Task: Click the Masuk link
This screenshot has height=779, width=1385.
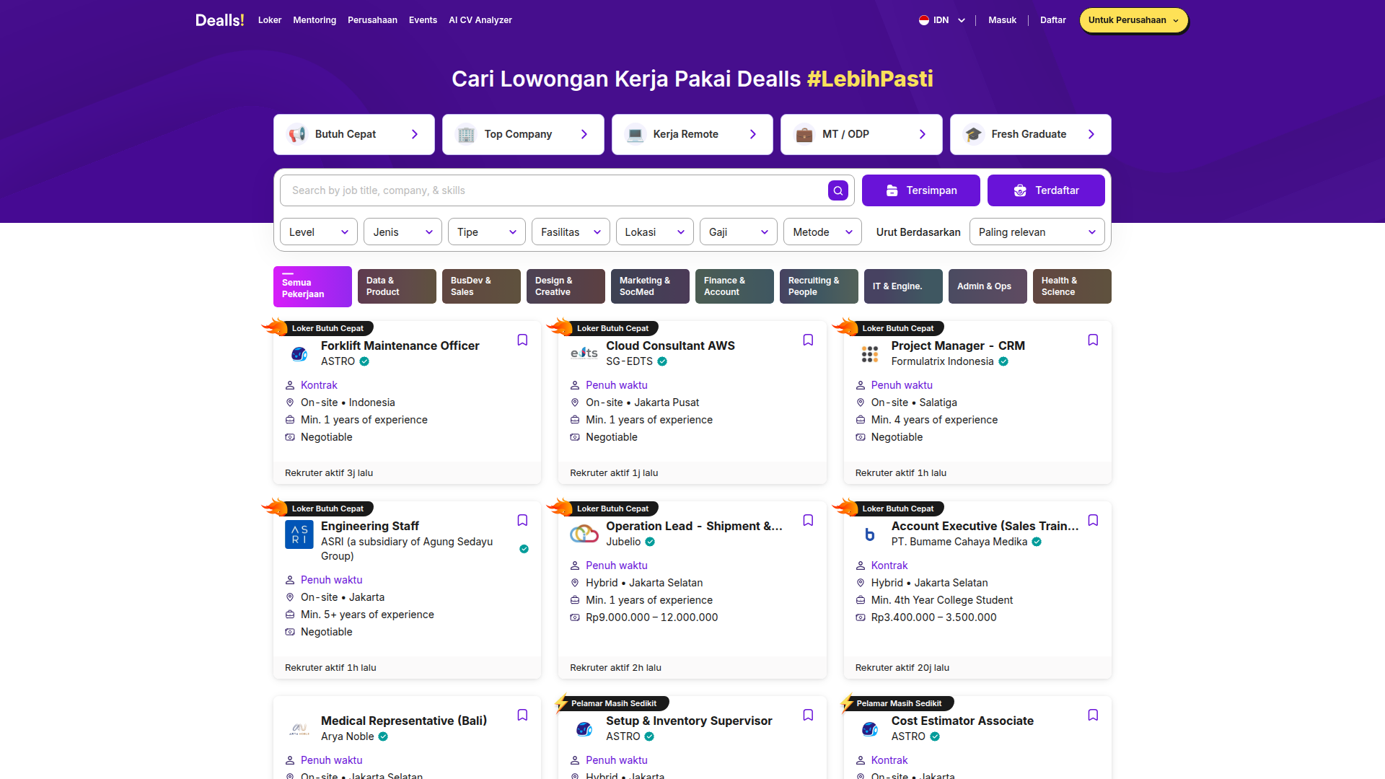Action: 1002,20
